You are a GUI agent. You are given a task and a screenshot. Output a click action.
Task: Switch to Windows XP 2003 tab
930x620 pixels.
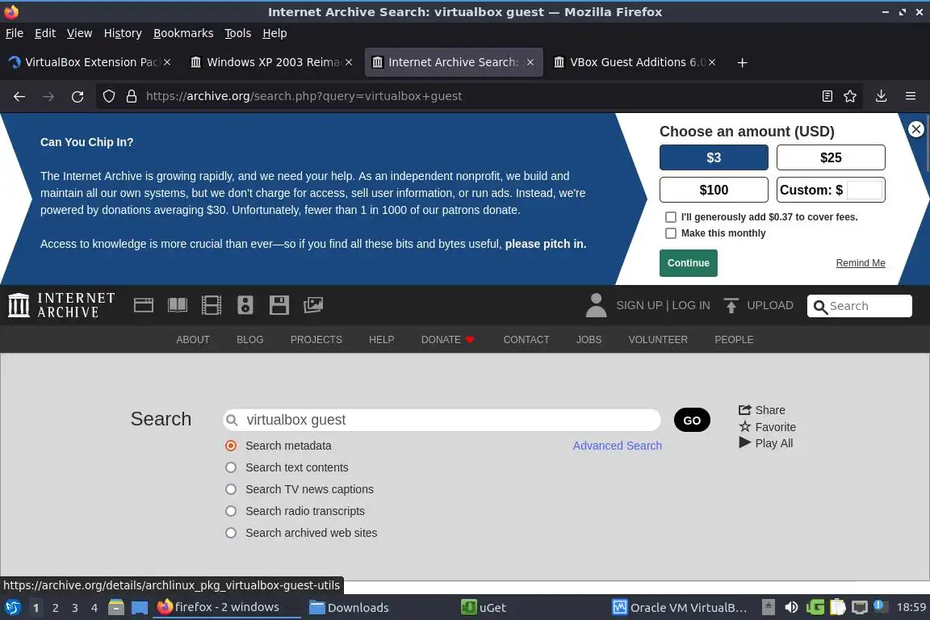pyautogui.click(x=271, y=62)
